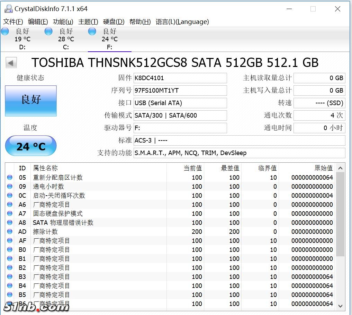Click the serial number field 97FS100MT1YT
352x315 pixels.
(180, 91)
